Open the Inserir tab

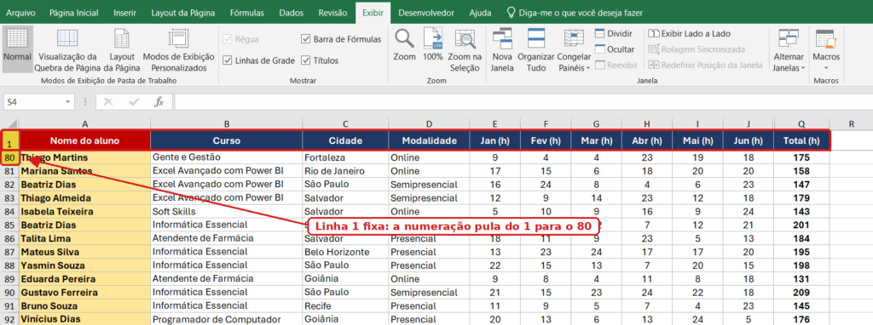point(124,12)
